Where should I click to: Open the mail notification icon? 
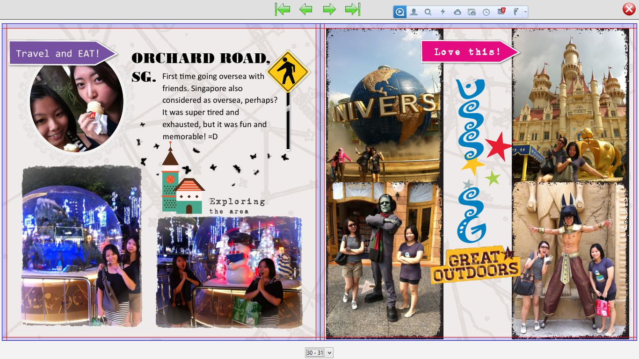pyautogui.click(x=501, y=12)
